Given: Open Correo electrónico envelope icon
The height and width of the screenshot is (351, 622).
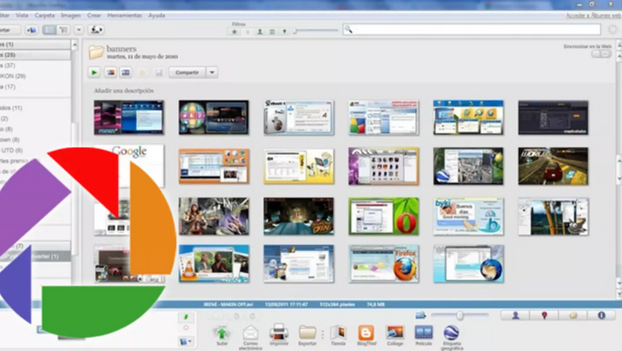Looking at the screenshot, I should tap(251, 333).
